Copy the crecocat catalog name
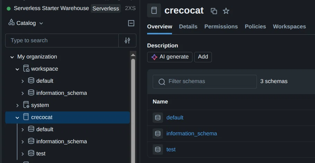Viewport: 315px width, 163px height. point(214,11)
